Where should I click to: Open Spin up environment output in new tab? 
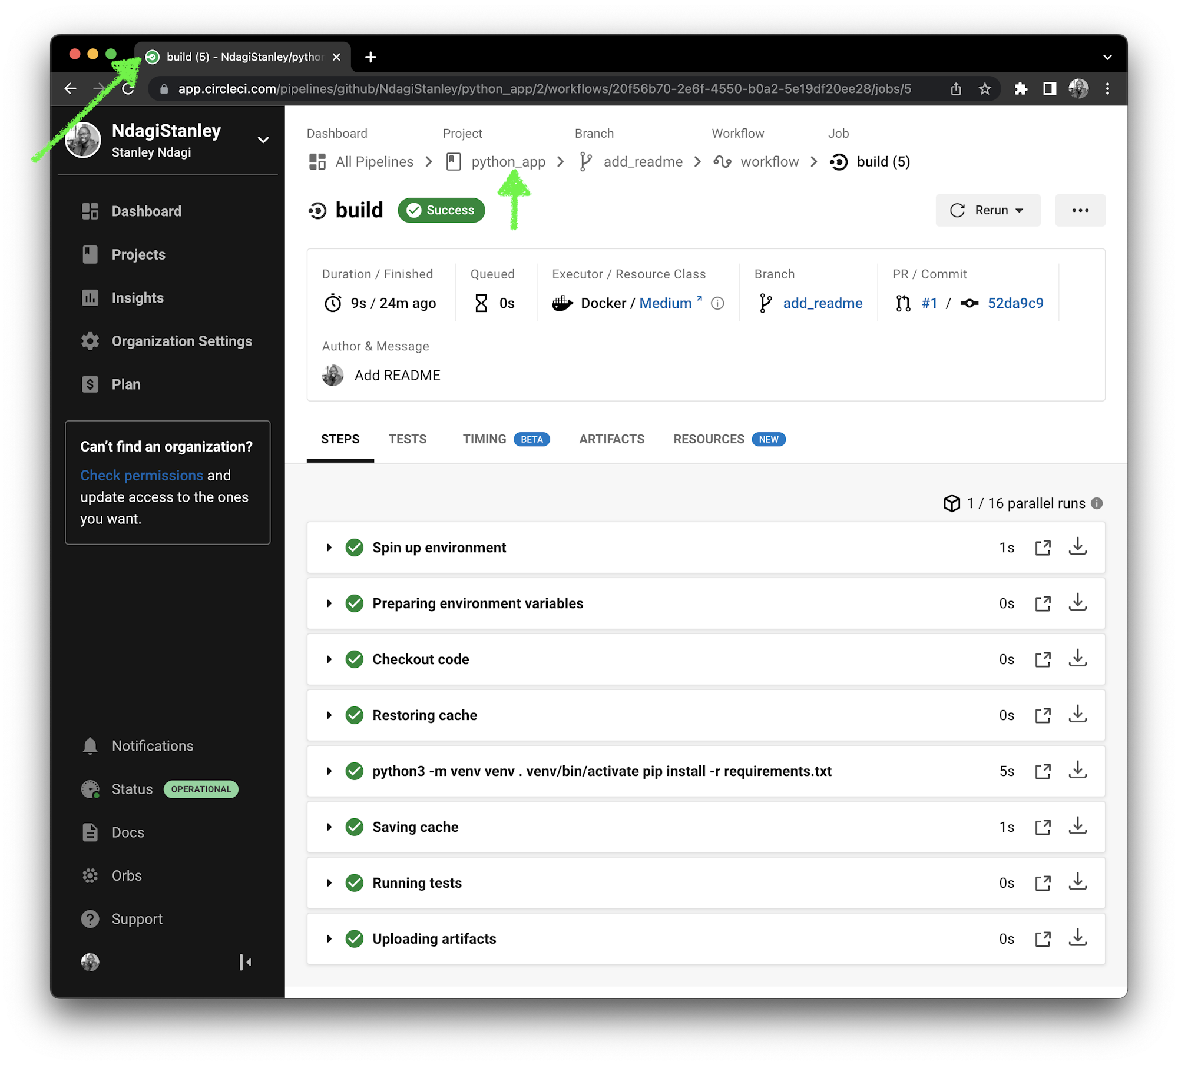(x=1043, y=548)
